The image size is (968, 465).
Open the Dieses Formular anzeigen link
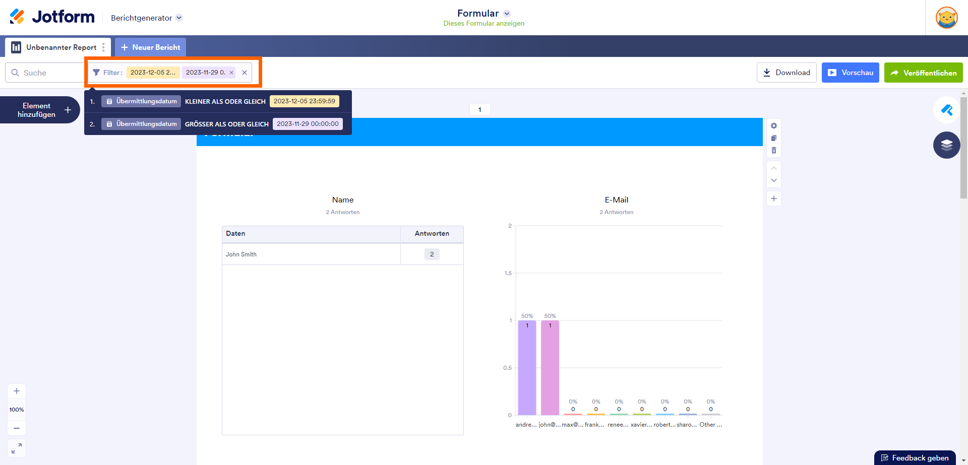point(483,24)
